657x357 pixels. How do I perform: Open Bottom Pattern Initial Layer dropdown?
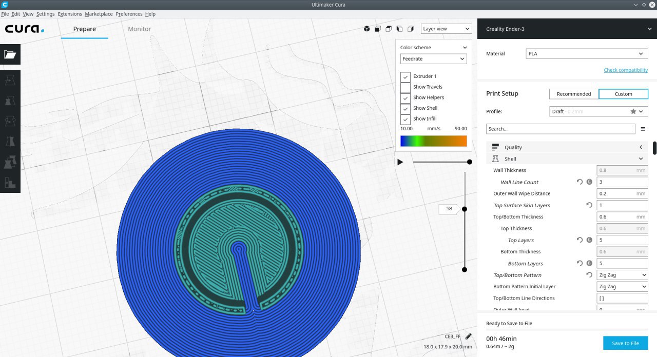623,287
